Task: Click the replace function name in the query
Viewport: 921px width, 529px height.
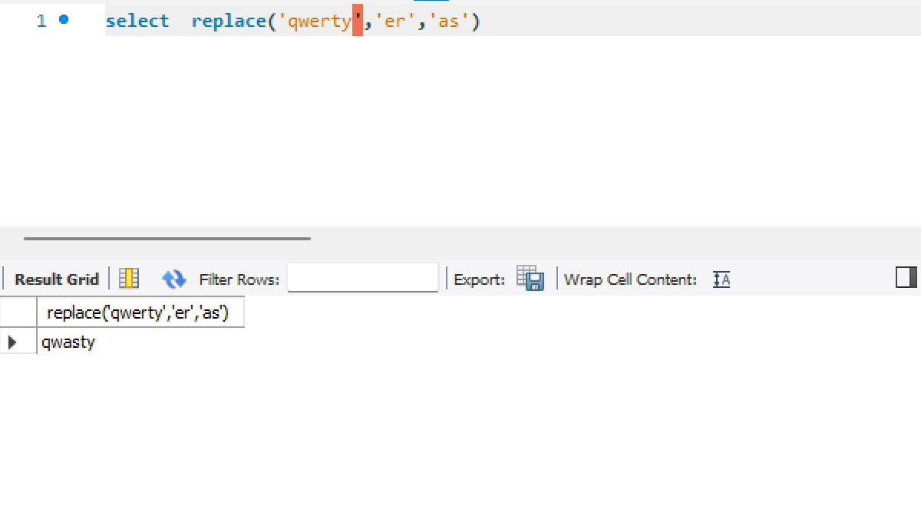Action: (229, 21)
